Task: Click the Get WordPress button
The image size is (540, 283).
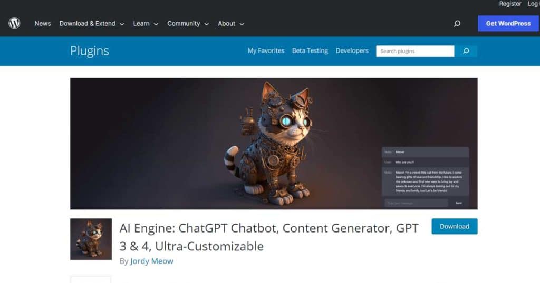Action: tap(508, 23)
